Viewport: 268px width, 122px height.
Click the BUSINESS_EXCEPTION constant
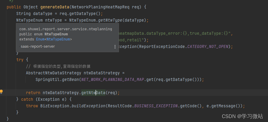coord(156,106)
